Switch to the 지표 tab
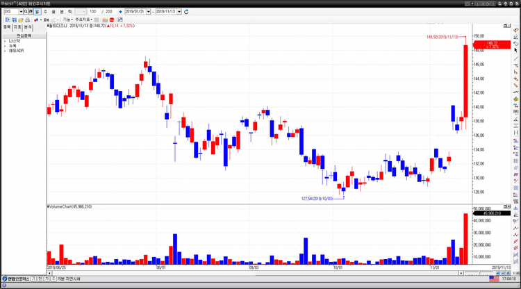Screen dimensions: 521x289 click(17, 27)
